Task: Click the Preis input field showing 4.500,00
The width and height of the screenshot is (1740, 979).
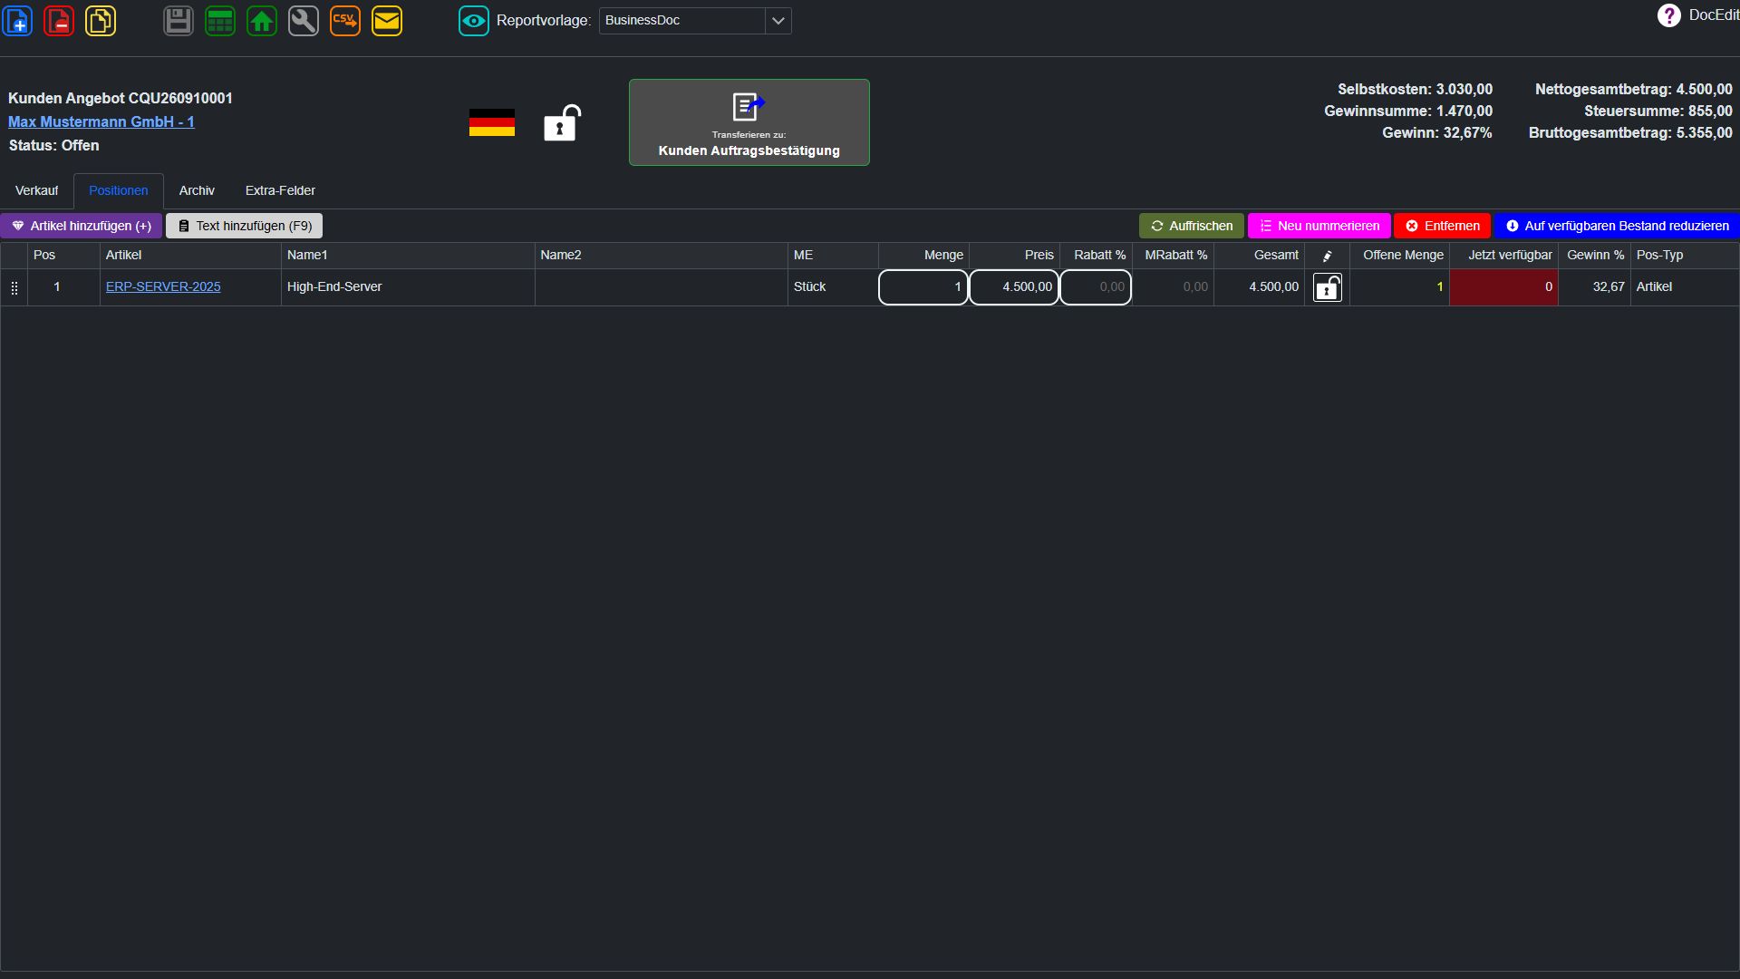Action: tap(1014, 287)
